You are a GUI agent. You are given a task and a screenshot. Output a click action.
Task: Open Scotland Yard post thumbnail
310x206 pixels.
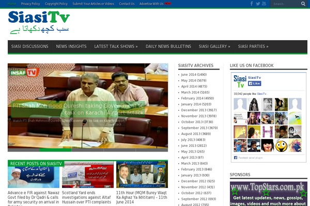88,174
